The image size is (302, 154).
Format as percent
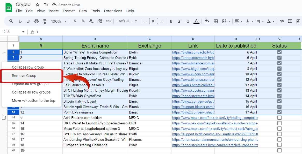[x=83, y=21]
